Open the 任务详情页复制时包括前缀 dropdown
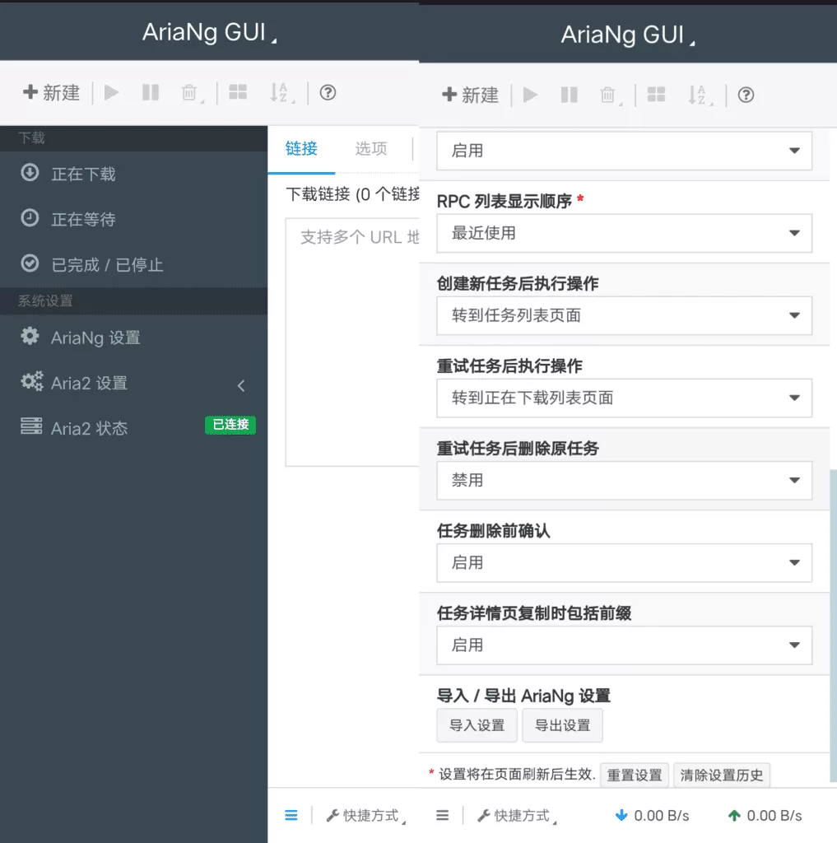837x843 pixels. pyautogui.click(x=624, y=645)
